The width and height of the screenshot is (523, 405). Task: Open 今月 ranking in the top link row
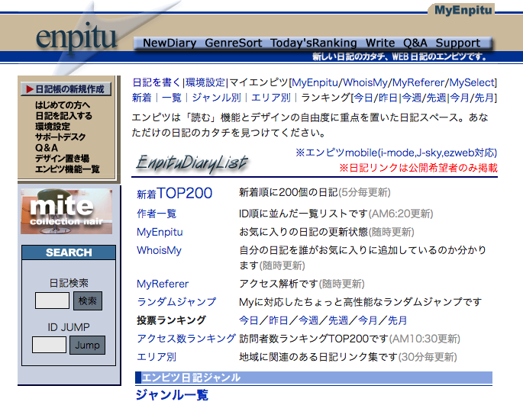(x=460, y=98)
